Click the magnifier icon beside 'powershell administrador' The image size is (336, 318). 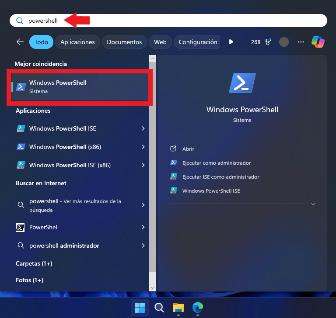pos(21,245)
